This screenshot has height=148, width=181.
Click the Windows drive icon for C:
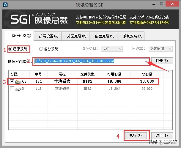pyautogui.click(x=18, y=82)
